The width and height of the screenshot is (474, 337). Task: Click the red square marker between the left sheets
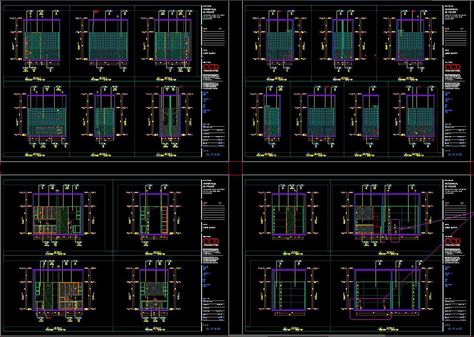pyautogui.click(x=236, y=168)
